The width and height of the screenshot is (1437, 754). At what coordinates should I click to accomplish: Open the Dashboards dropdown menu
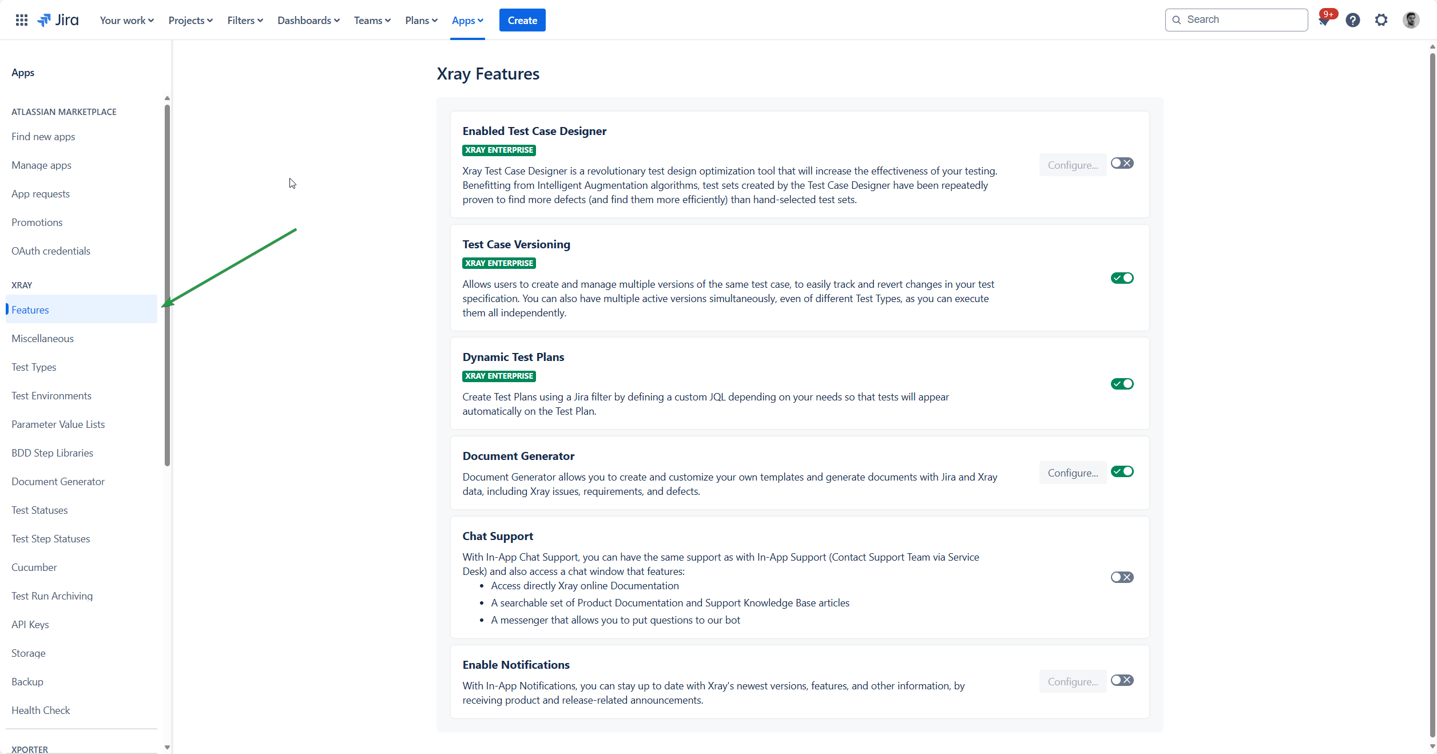[308, 21]
